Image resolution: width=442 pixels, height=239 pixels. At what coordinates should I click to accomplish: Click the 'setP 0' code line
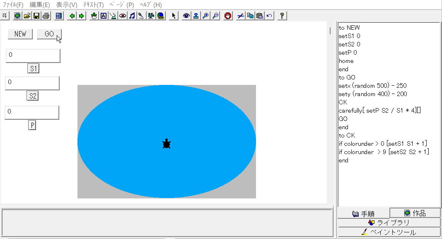click(x=348, y=53)
